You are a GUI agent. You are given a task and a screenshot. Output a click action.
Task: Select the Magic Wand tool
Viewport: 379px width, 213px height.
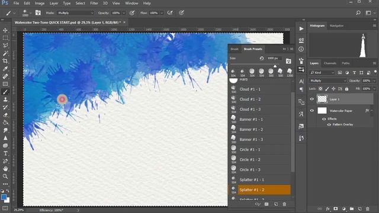(5, 53)
